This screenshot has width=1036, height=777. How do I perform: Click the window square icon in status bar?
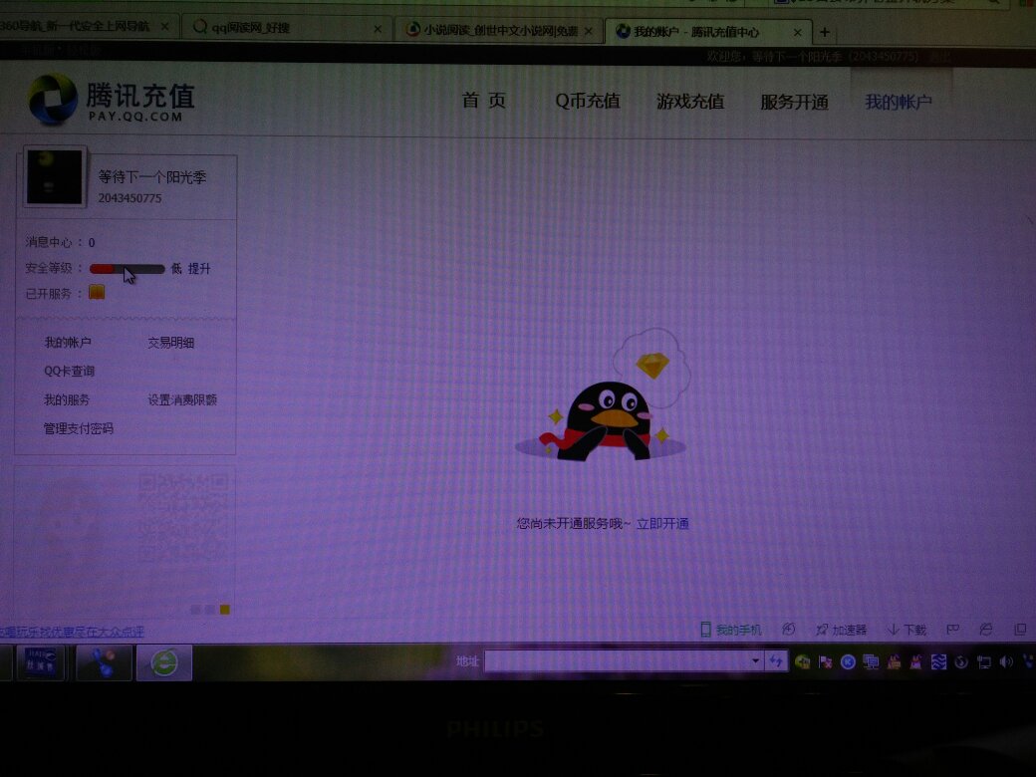(x=1020, y=629)
